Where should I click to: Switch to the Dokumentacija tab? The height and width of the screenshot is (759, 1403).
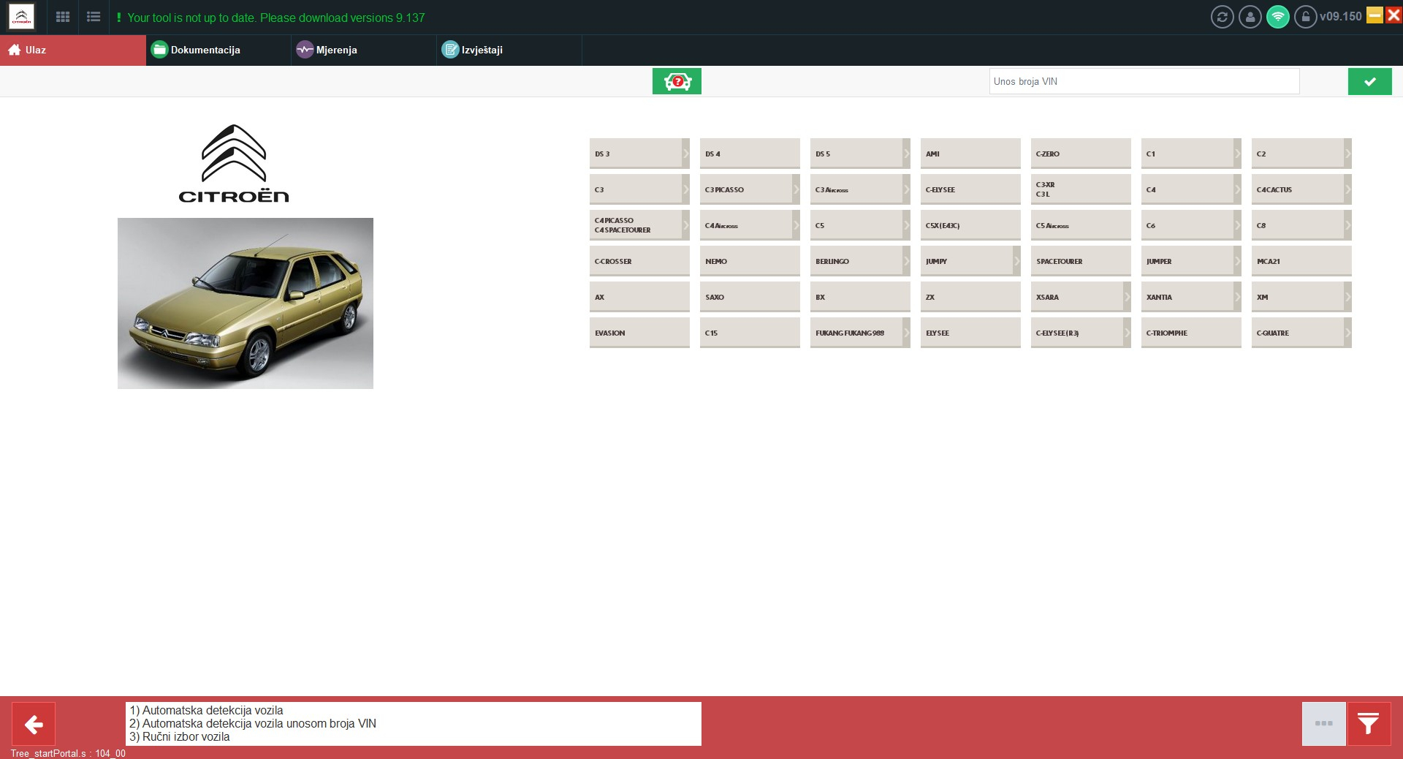[218, 50]
